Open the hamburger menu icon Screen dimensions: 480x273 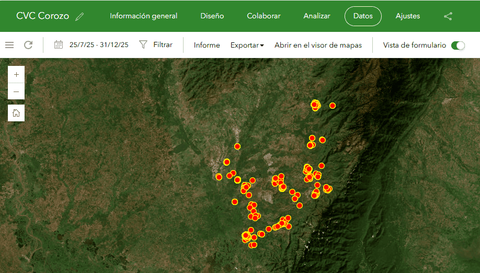(x=9, y=45)
